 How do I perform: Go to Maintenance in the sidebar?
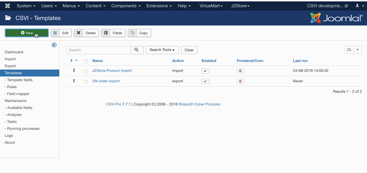15,101
